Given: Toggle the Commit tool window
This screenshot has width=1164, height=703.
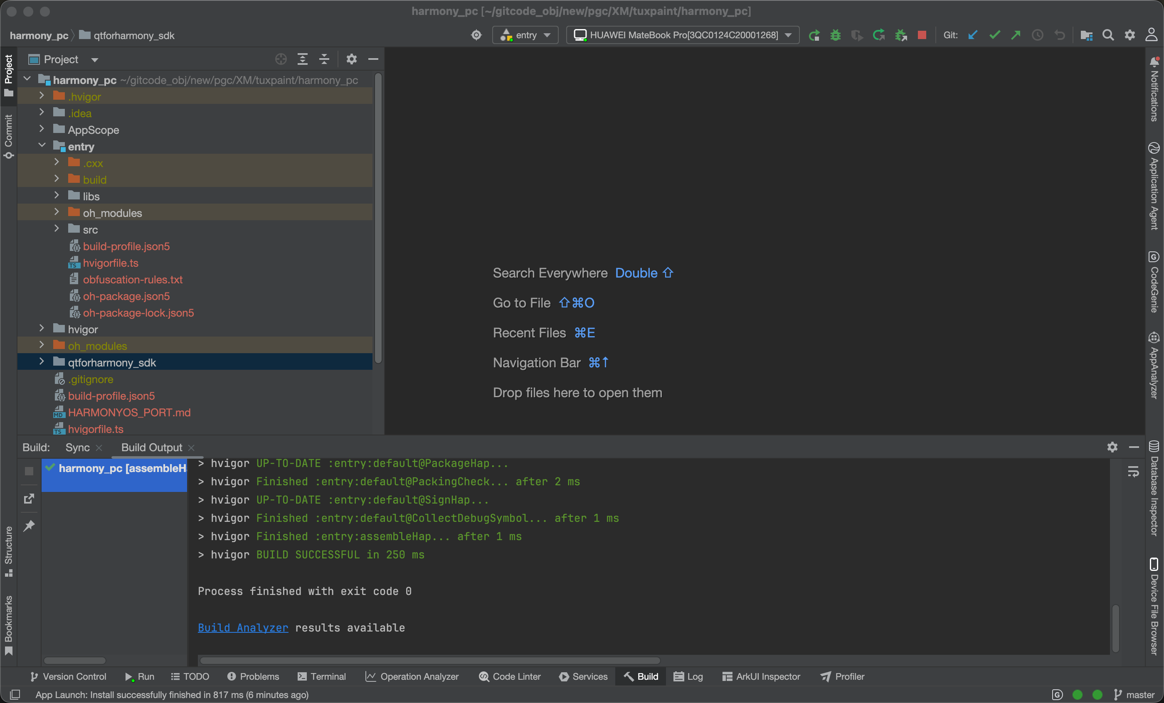Looking at the screenshot, I should (x=8, y=137).
